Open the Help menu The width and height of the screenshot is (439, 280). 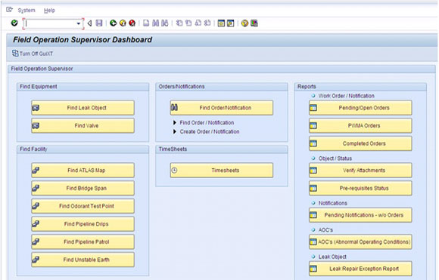(49, 11)
